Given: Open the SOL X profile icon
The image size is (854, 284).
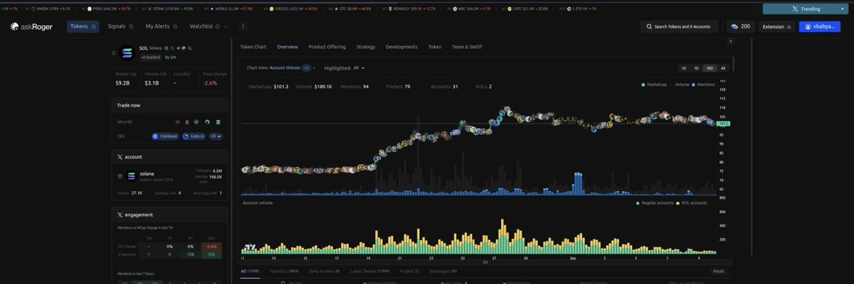Looking at the screenshot, I should tap(172, 48).
